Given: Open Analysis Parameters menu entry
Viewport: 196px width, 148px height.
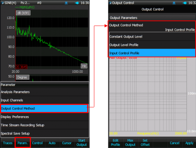Looking at the screenshot, I should [x=44, y=92].
